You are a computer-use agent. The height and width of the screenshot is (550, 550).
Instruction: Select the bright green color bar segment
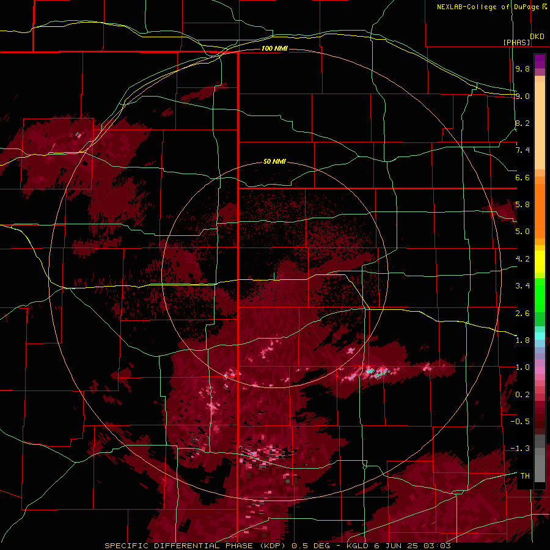tap(540, 295)
